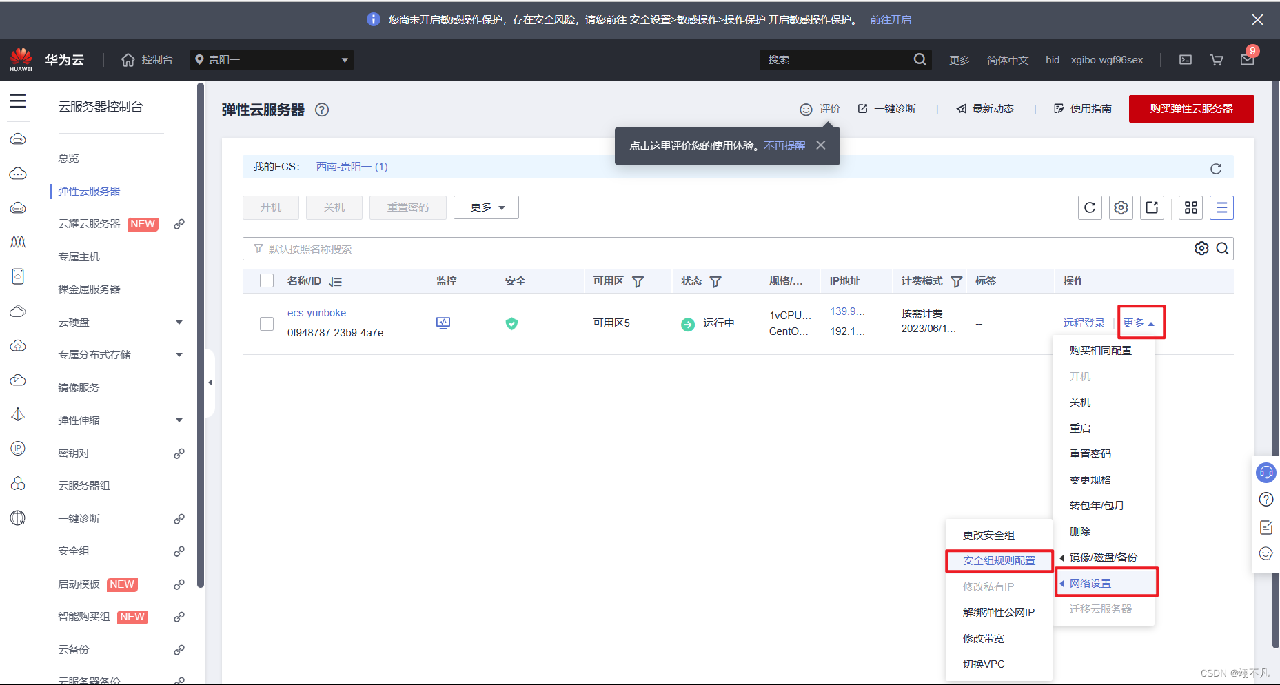Image resolution: width=1280 pixels, height=685 pixels.
Task: Click the 前往开启 link in banner
Action: 891,20
